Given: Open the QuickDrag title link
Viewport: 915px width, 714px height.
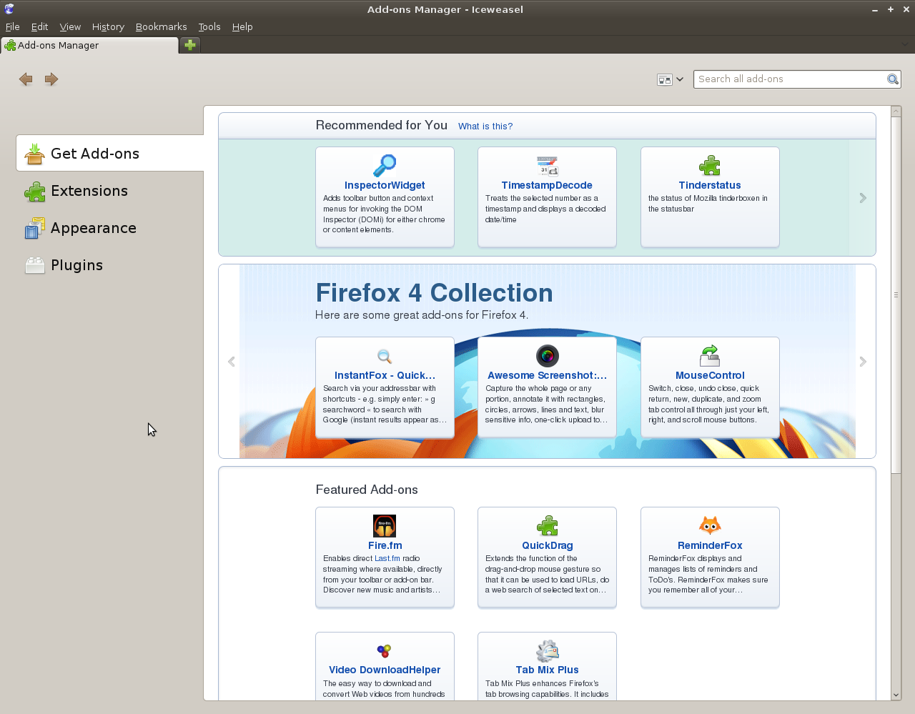Looking at the screenshot, I should [x=547, y=545].
